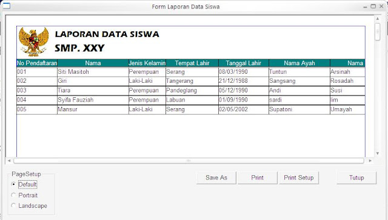388x220 pixels.
Task: Maximize the Form Laporan Data Siswa window
Action: (x=373, y=7)
